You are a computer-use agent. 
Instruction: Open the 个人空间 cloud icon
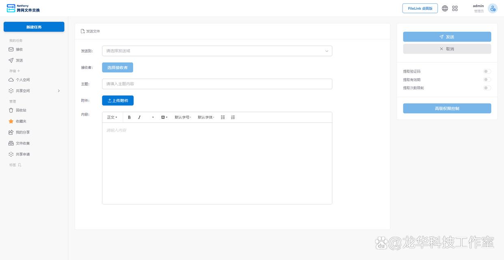pos(11,80)
